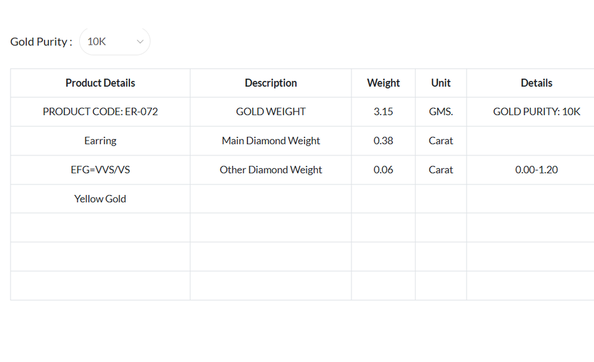594x362 pixels.
Task: Click the chevron arrow in the purity selector
Action: click(x=140, y=41)
